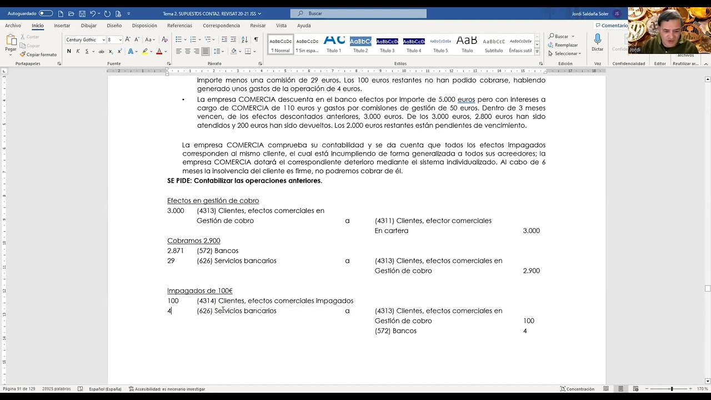Click the Undo arrow icon
The height and width of the screenshot is (400, 711).
[93, 13]
